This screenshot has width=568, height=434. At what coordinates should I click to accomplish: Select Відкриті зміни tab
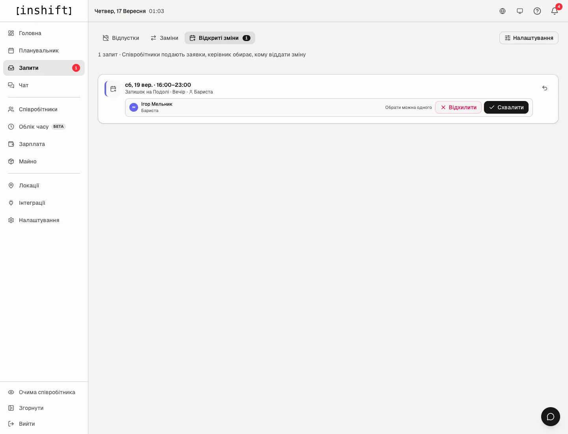click(220, 38)
